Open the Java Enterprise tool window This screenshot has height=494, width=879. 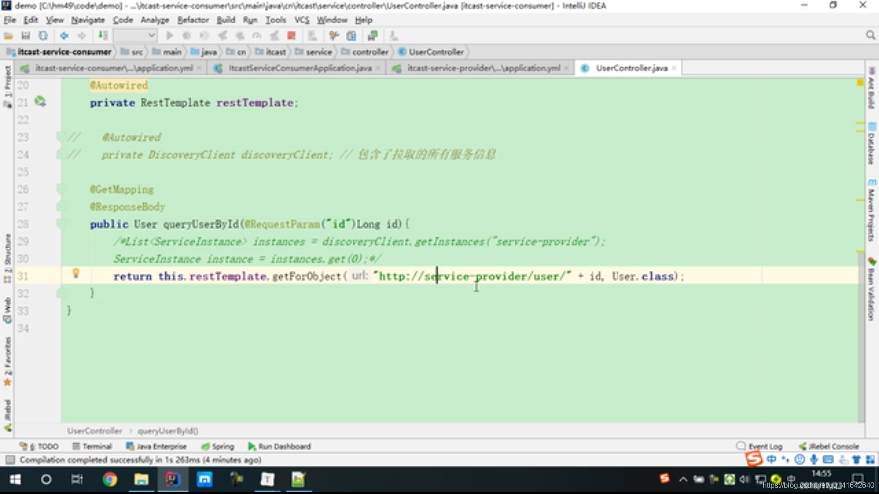156,446
